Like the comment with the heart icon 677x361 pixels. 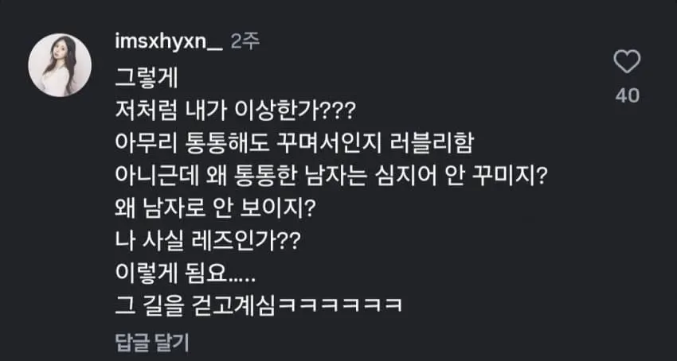pos(627,62)
